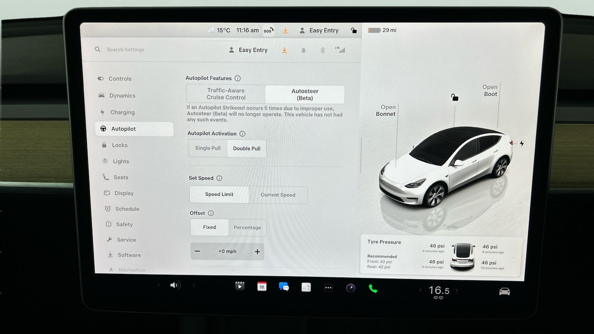Open the Lights settings section
Image resolution: width=594 pixels, height=334 pixels.
coord(121,161)
